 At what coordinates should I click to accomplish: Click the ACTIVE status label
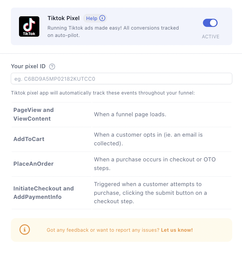click(x=211, y=37)
